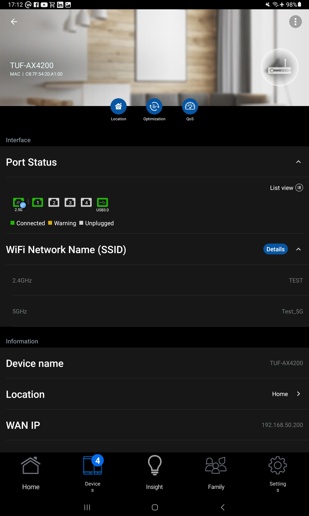Select the 2.5G WAN port icon
Screen dimensions: 309x516
(19, 203)
